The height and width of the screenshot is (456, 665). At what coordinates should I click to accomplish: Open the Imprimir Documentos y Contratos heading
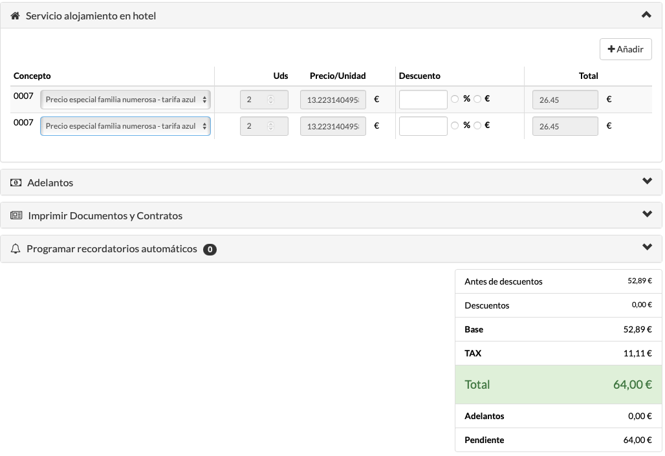[105, 216]
